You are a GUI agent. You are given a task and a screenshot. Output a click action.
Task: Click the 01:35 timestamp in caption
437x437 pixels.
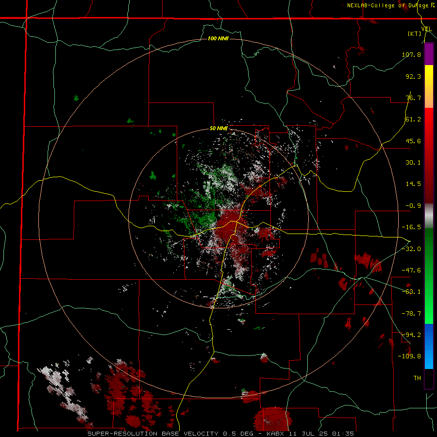(x=344, y=434)
